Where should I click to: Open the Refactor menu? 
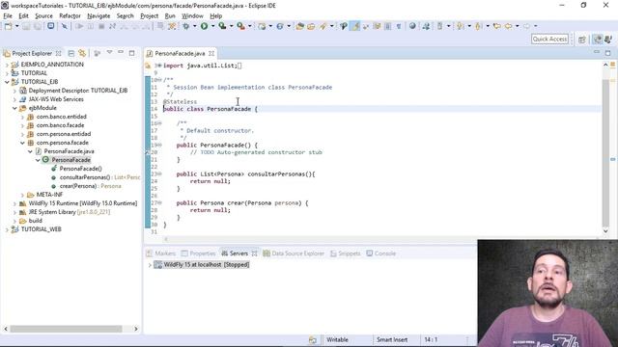point(70,16)
